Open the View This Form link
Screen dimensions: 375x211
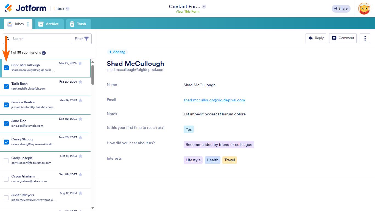pyautogui.click(x=187, y=12)
